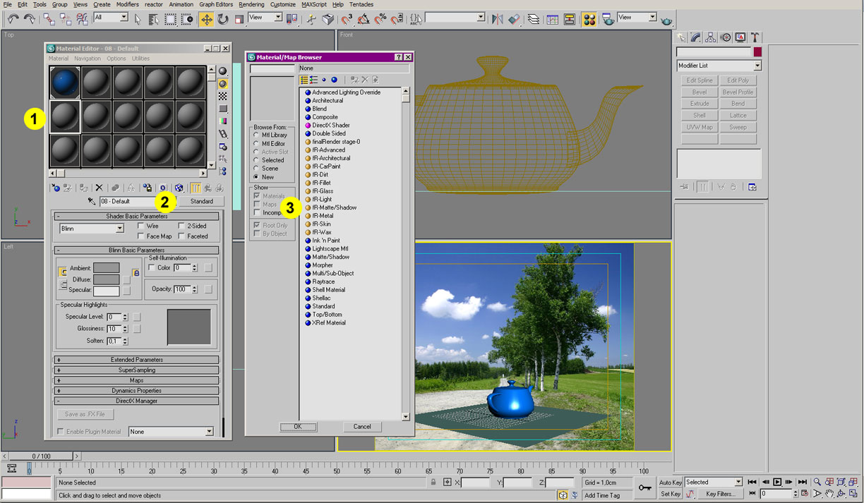Enable the 2-Sided checkbox
This screenshot has height=503, width=864.
click(182, 226)
